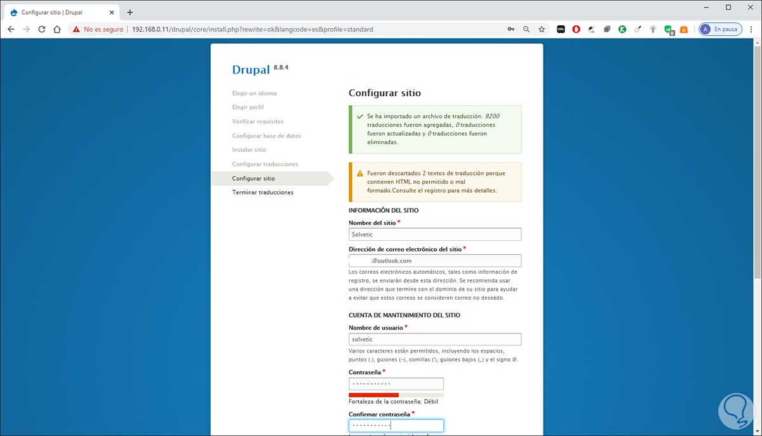762x436 pixels.
Task: Select 'Instalar sitio' step
Action: point(250,150)
